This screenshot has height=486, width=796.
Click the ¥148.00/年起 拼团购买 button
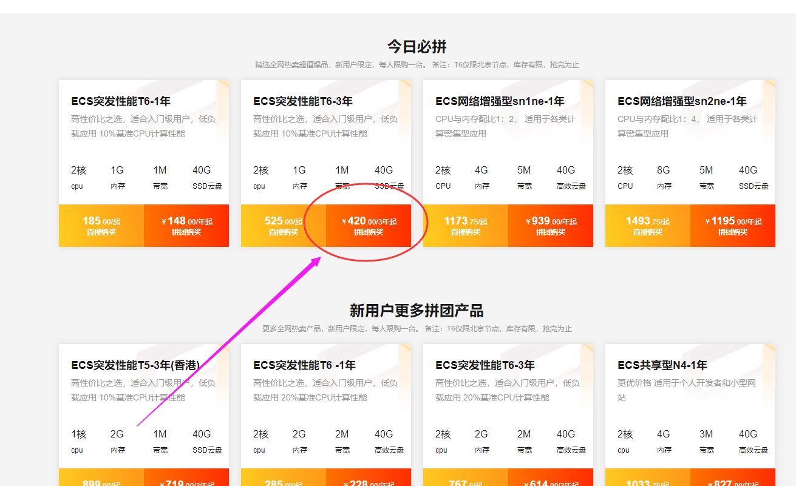[x=186, y=226]
